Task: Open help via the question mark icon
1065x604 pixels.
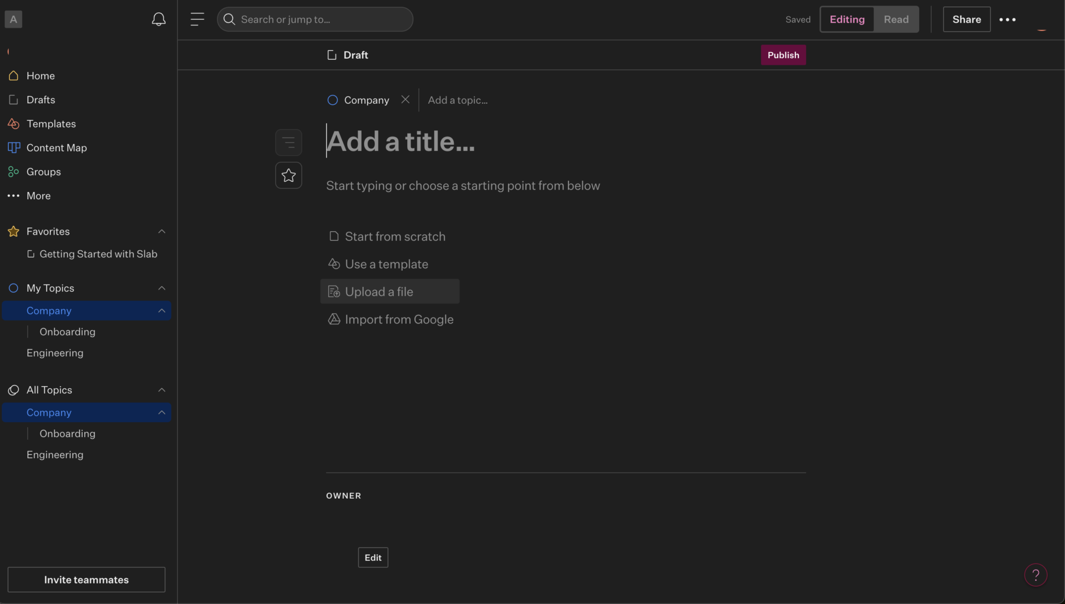Action: coord(1036,575)
